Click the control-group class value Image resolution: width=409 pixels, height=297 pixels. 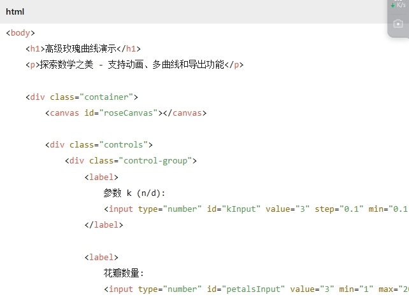pyautogui.click(x=155, y=161)
